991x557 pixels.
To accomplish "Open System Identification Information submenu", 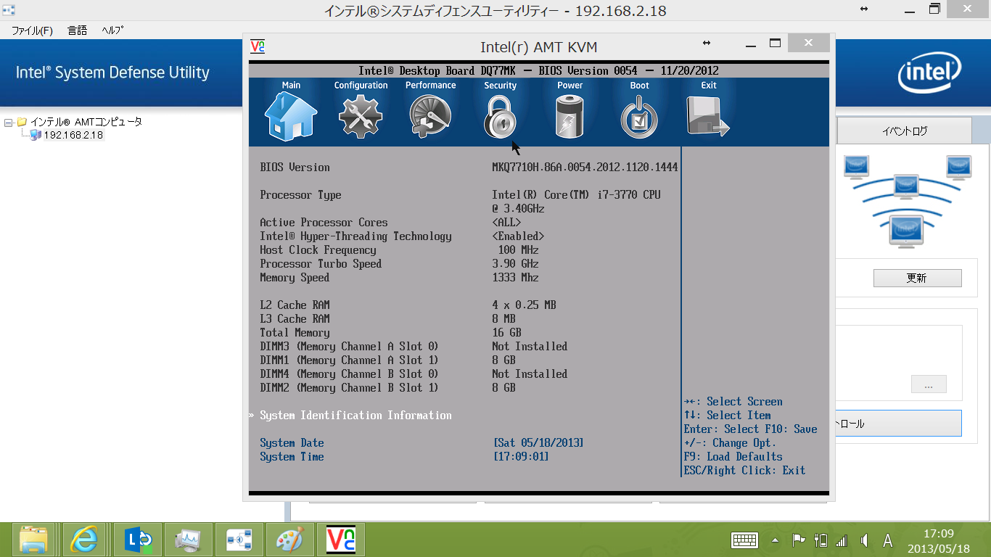I will [355, 416].
